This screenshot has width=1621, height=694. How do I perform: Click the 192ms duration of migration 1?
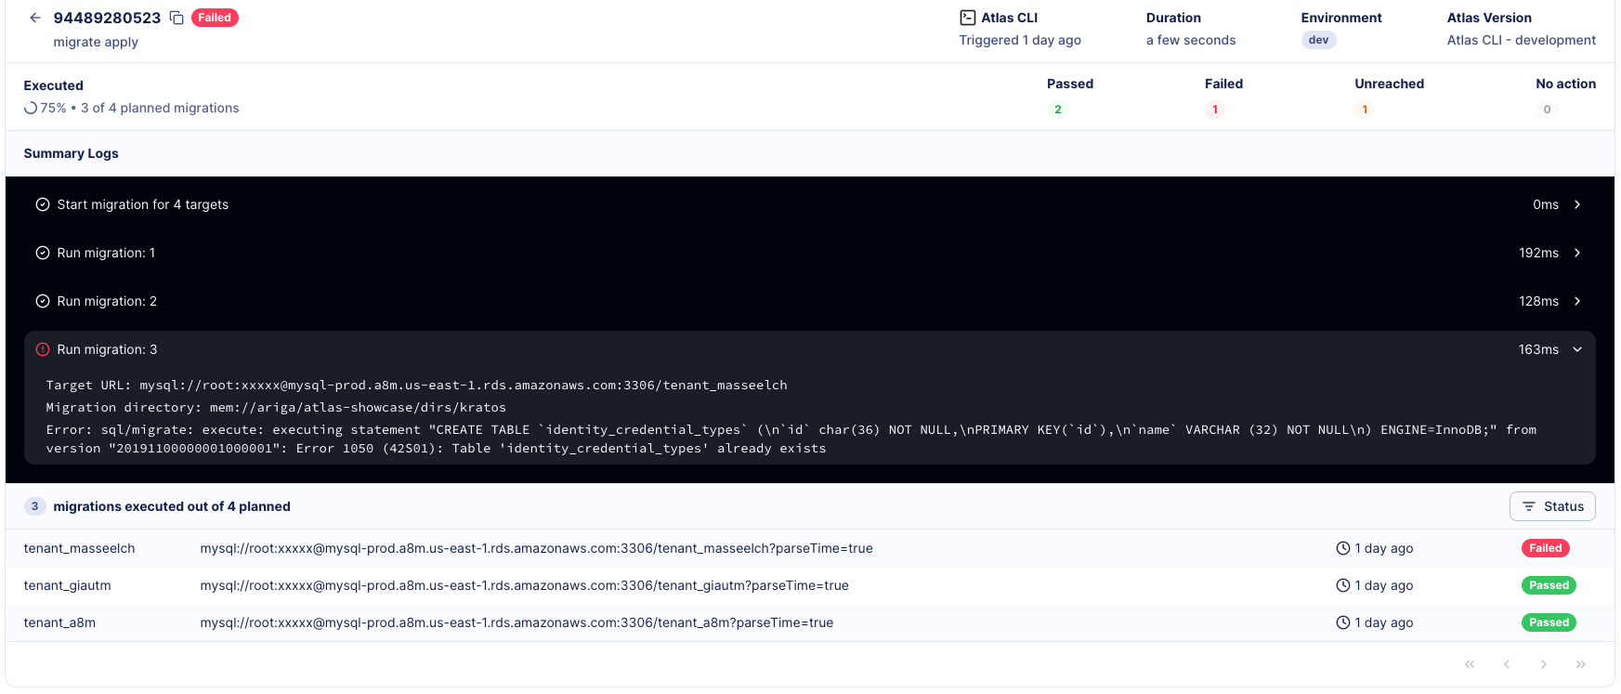pyautogui.click(x=1538, y=253)
